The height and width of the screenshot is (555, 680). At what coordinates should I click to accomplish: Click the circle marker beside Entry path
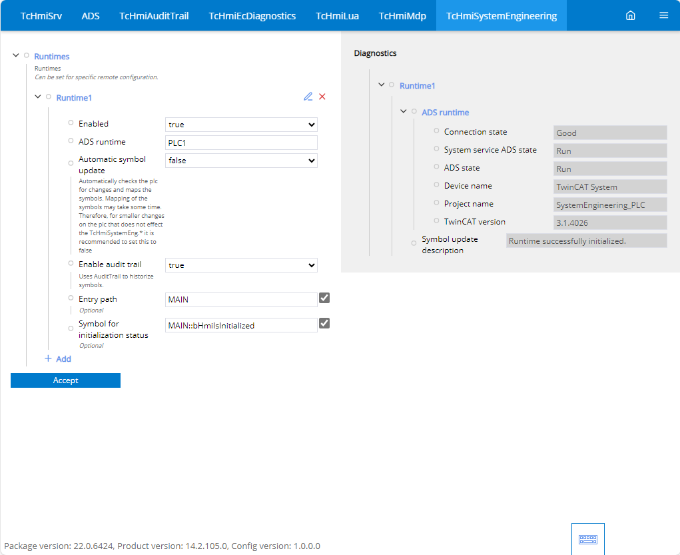[71, 298]
